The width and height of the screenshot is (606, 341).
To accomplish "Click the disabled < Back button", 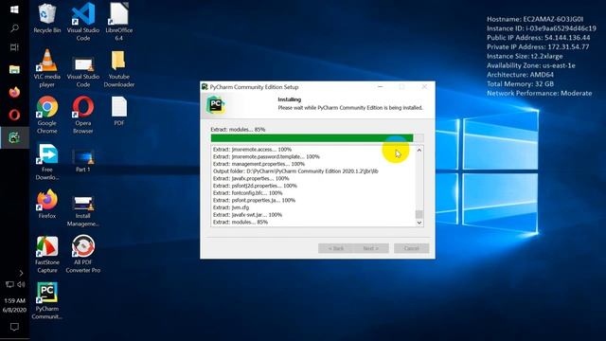I will 335,248.
